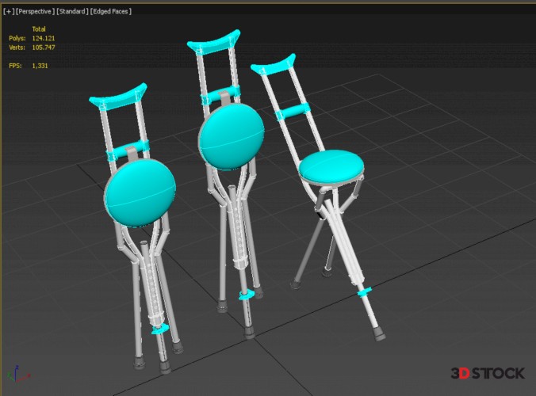Select the right crutch's cyan hand grip
Image resolution: width=536 pixels, height=396 pixels.
(x=293, y=112)
